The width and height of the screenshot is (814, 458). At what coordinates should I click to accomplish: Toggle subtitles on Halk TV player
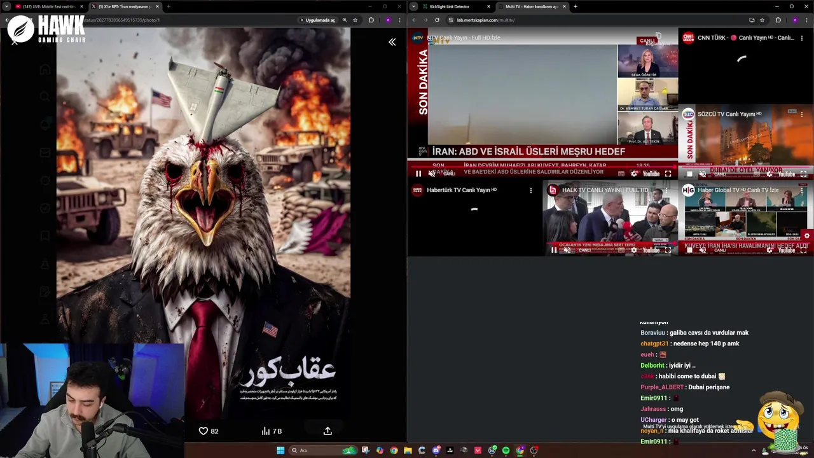(x=621, y=250)
